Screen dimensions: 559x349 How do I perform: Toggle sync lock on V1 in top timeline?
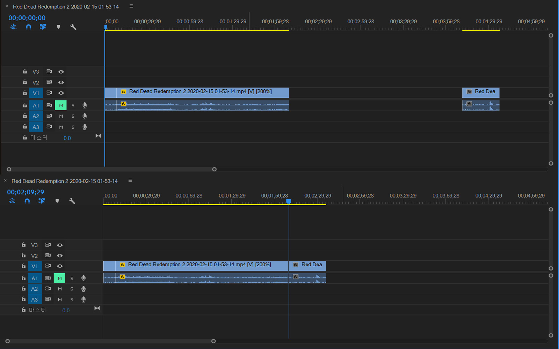[x=49, y=93]
